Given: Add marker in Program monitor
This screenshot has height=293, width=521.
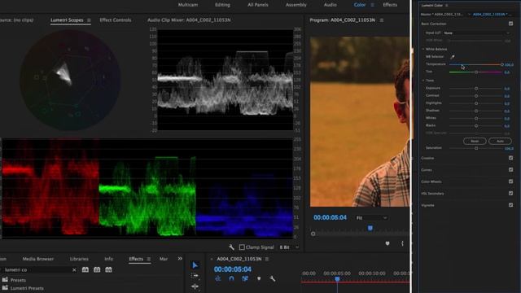Looking at the screenshot, I should pos(387,243).
